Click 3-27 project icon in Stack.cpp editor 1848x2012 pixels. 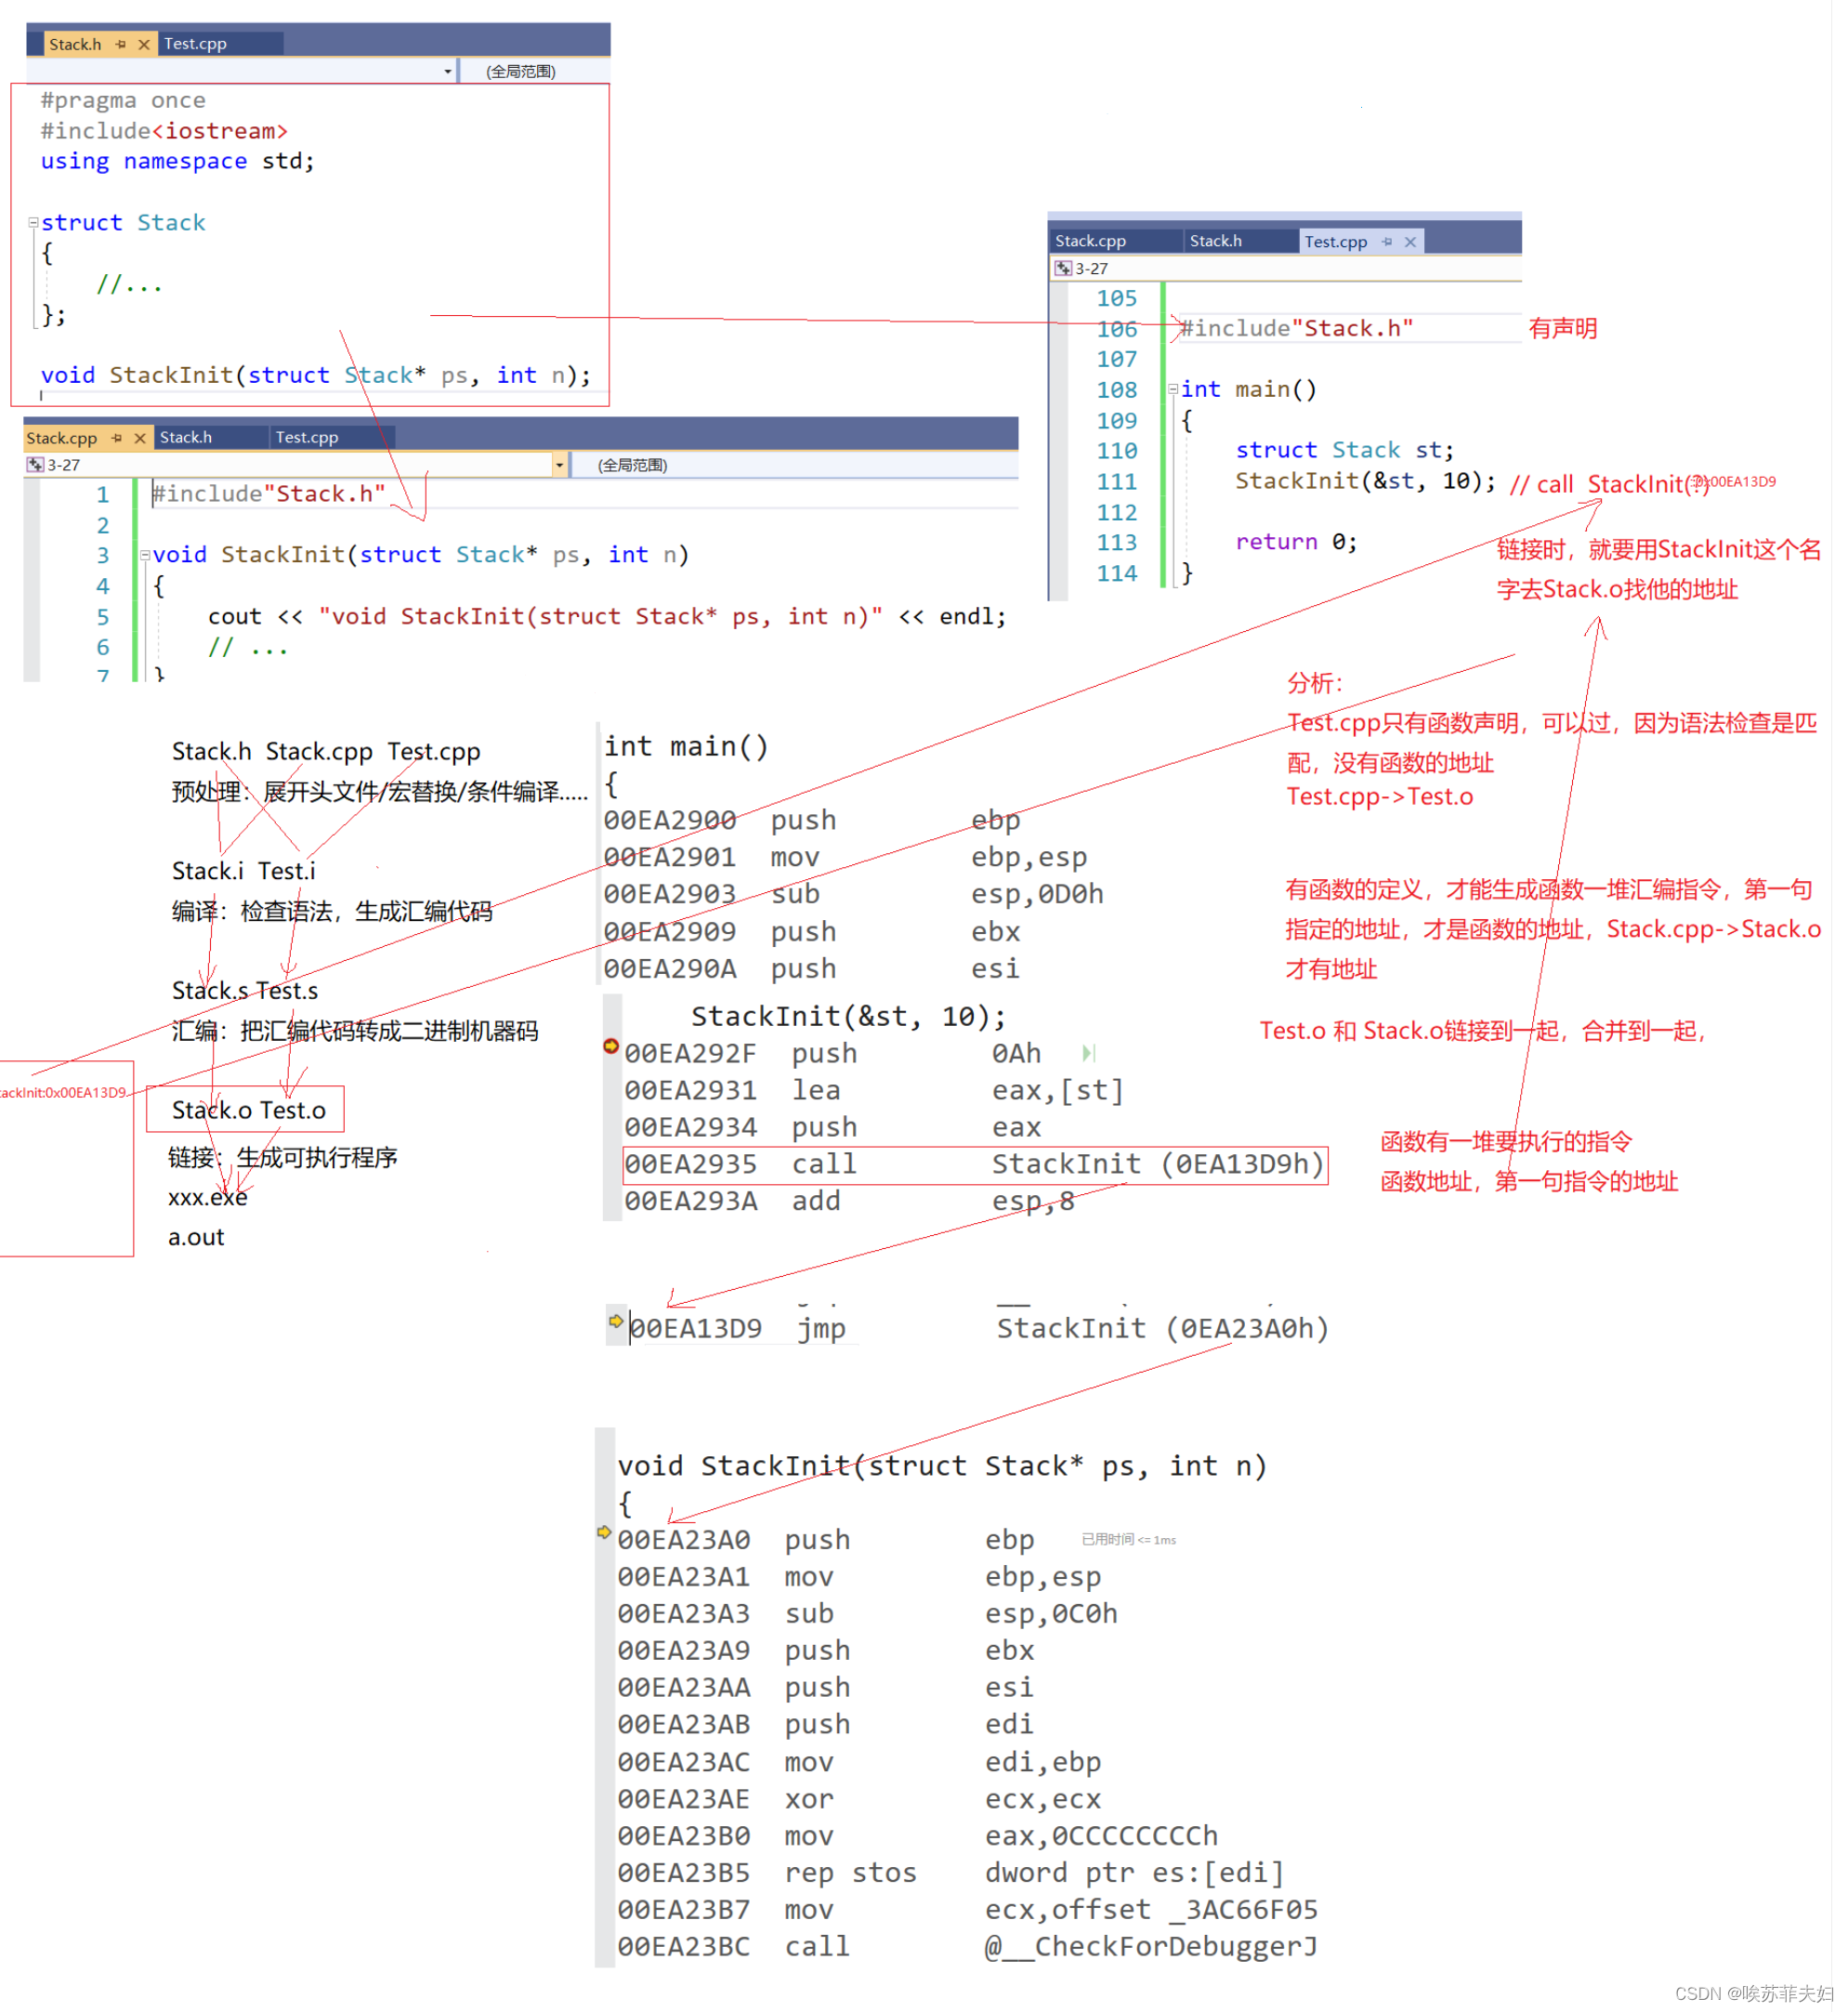(x=35, y=465)
